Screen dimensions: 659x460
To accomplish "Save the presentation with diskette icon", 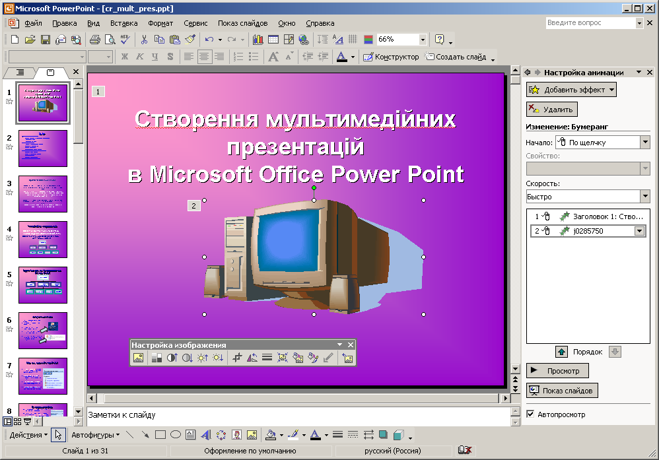I will (x=46, y=40).
